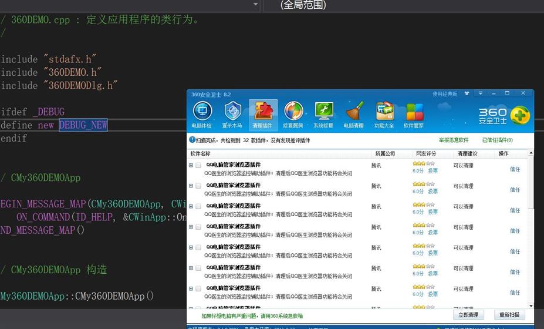Screen dimensions: 544x329
Task: Click the include "360DEMODlg.h" line in the editor
Action: point(59,85)
